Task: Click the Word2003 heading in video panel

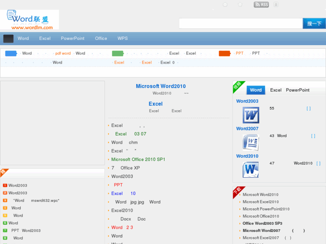Action: pos(247,101)
